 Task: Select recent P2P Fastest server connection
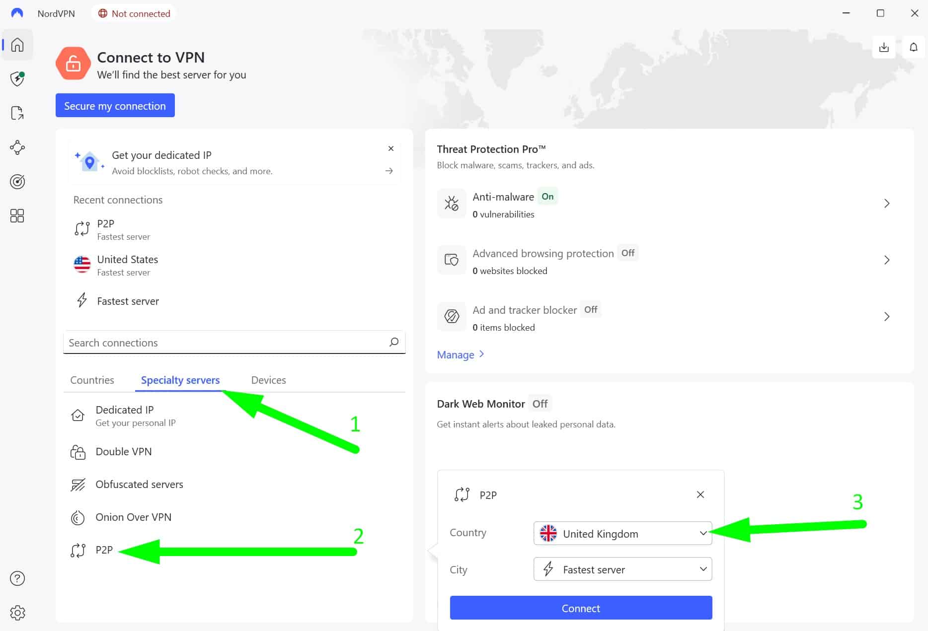coord(123,229)
